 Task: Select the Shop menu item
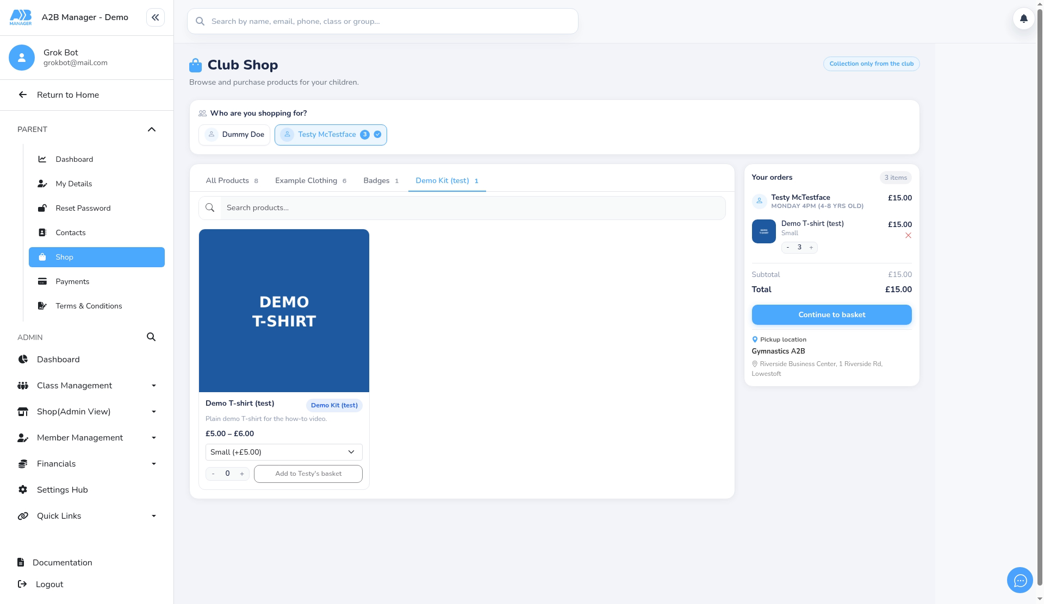coord(97,257)
